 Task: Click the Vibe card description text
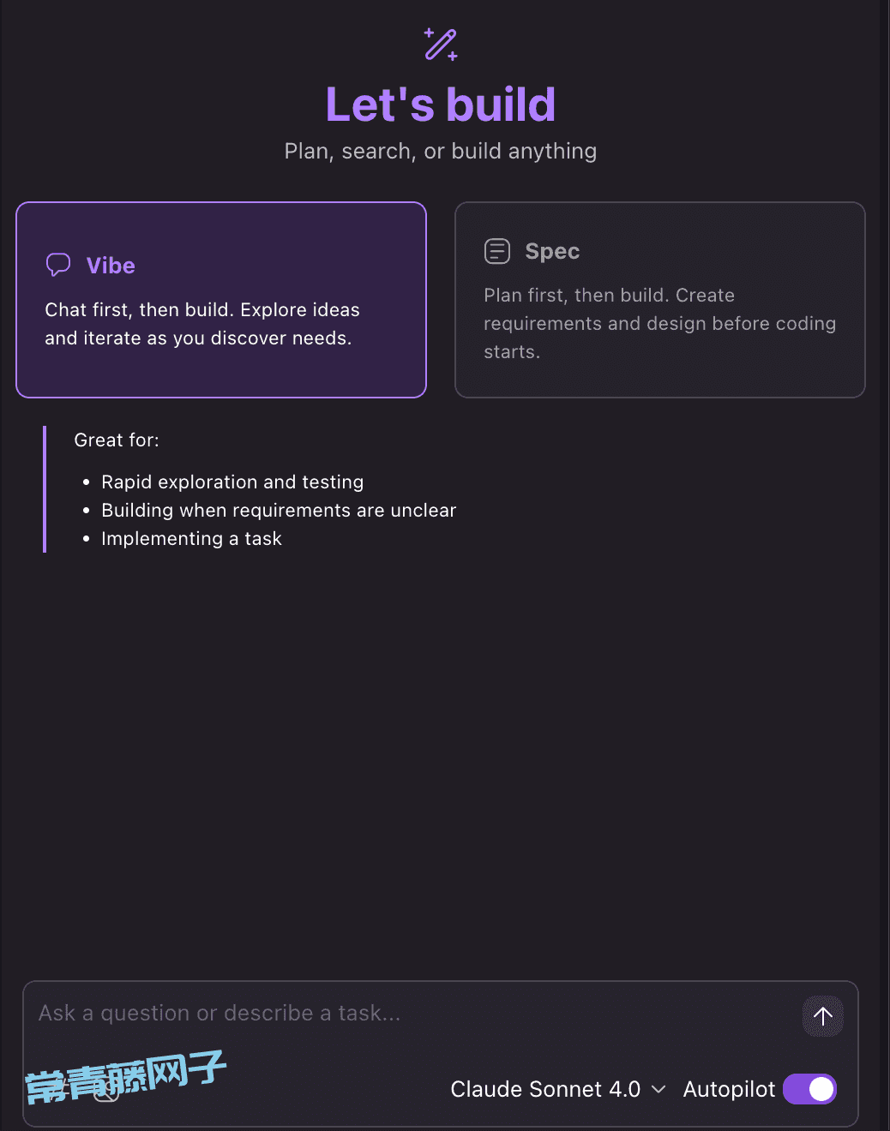202,324
